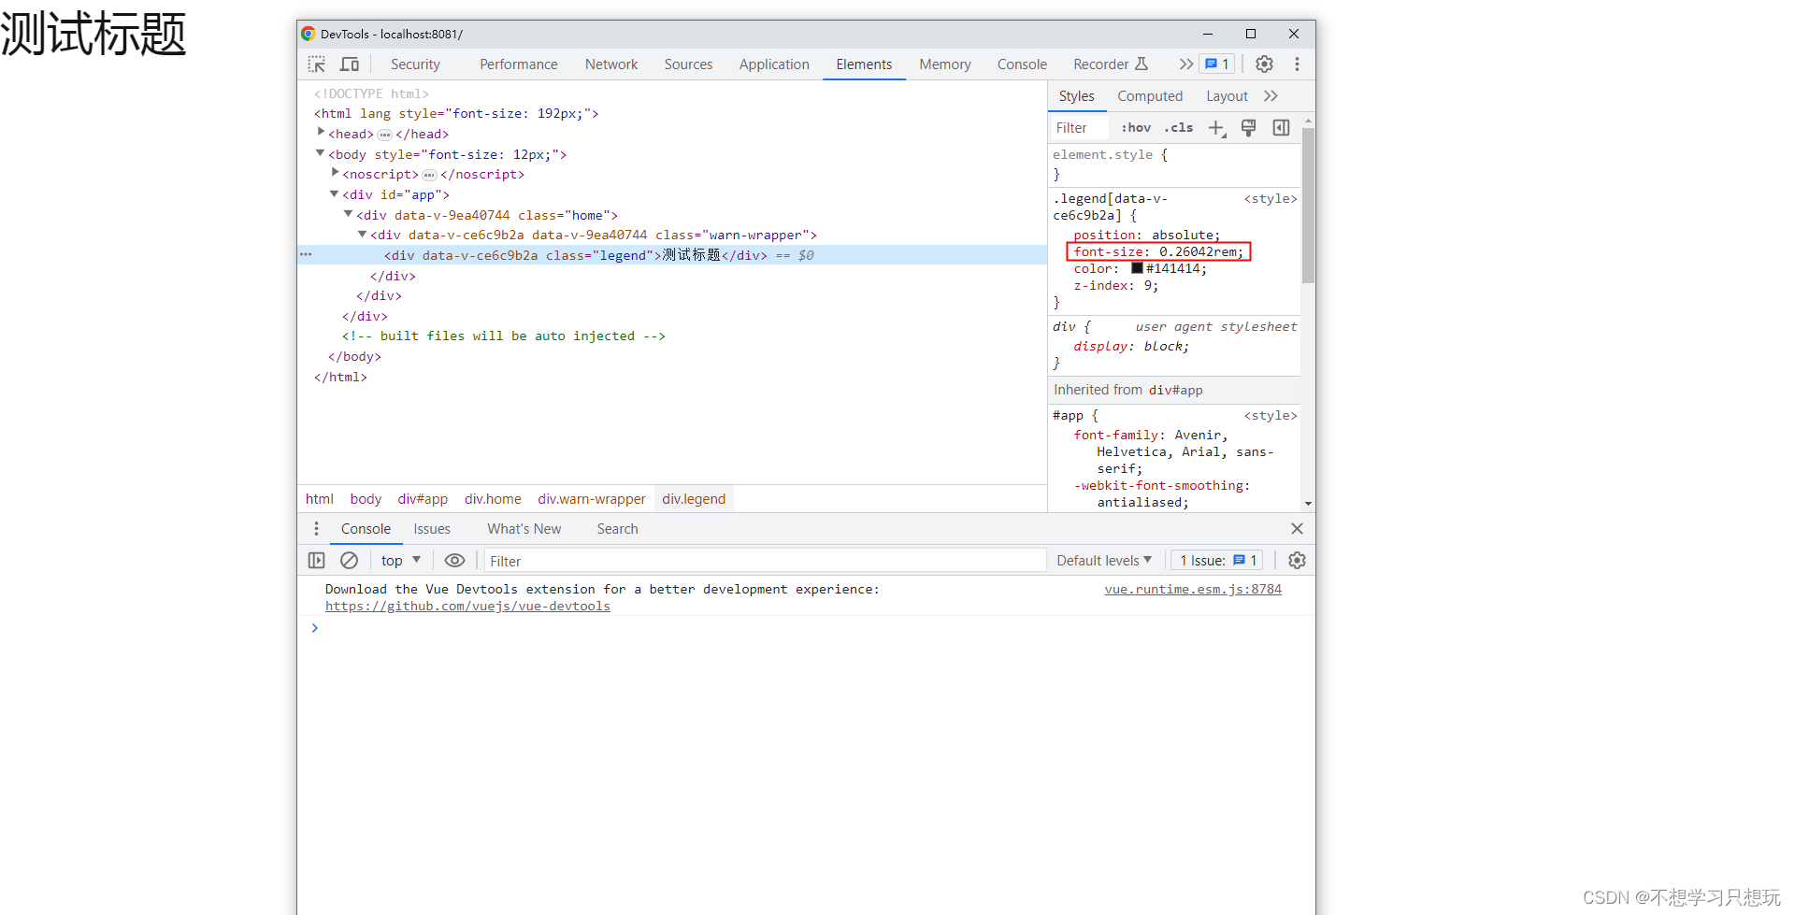Switch to the Computed styles tab
This screenshot has width=1795, height=915.
[1150, 96]
